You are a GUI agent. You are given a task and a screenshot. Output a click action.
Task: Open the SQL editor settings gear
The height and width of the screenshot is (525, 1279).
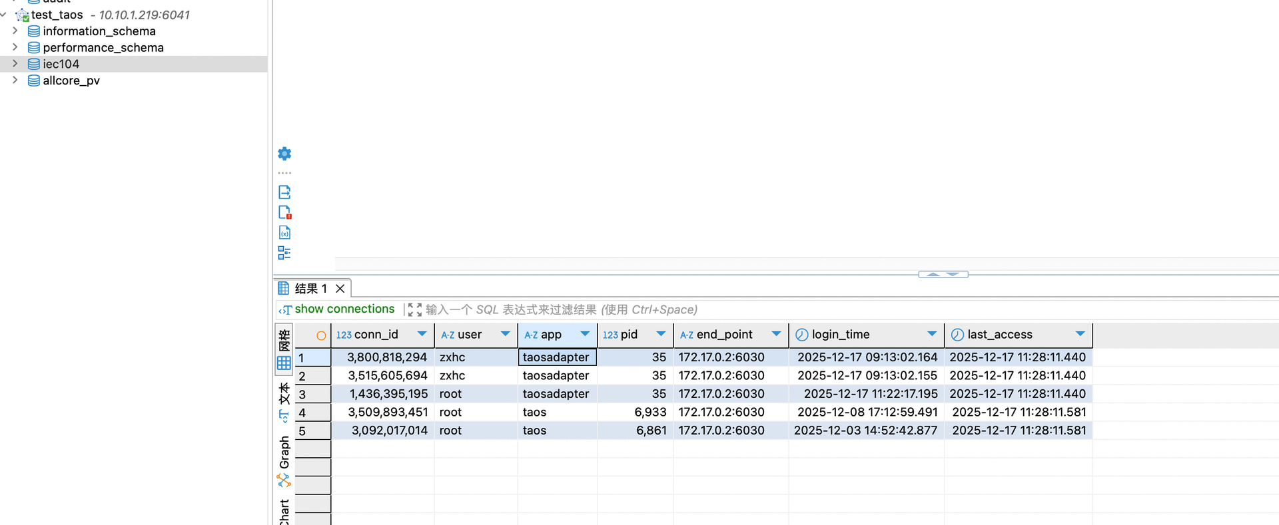(x=284, y=154)
